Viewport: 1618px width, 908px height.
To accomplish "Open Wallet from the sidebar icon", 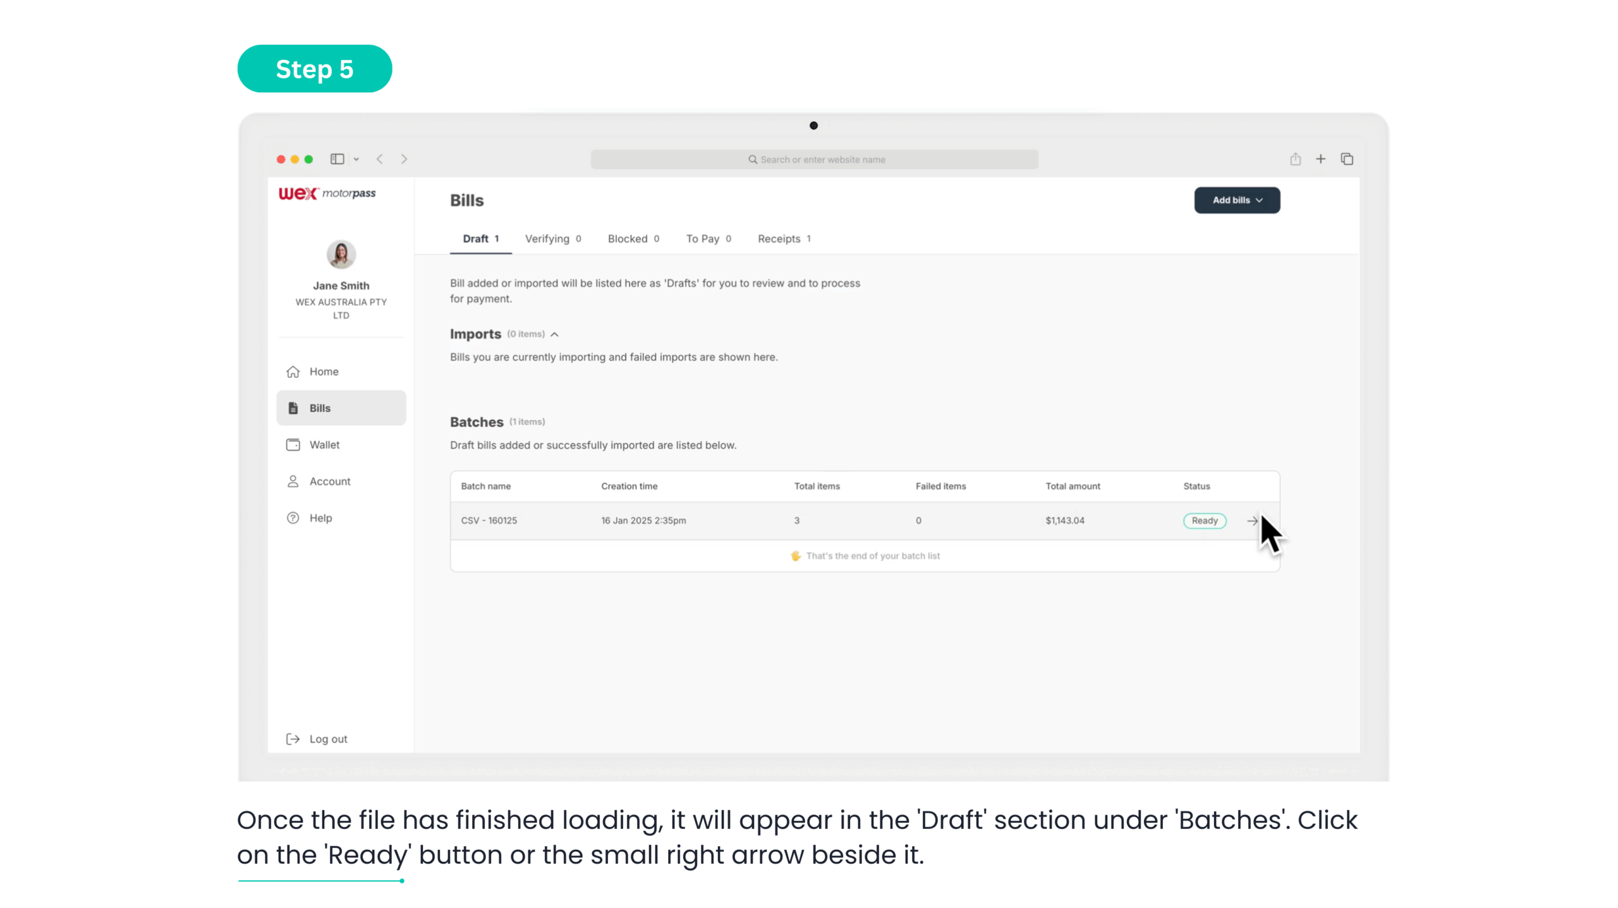I will pyautogui.click(x=293, y=445).
